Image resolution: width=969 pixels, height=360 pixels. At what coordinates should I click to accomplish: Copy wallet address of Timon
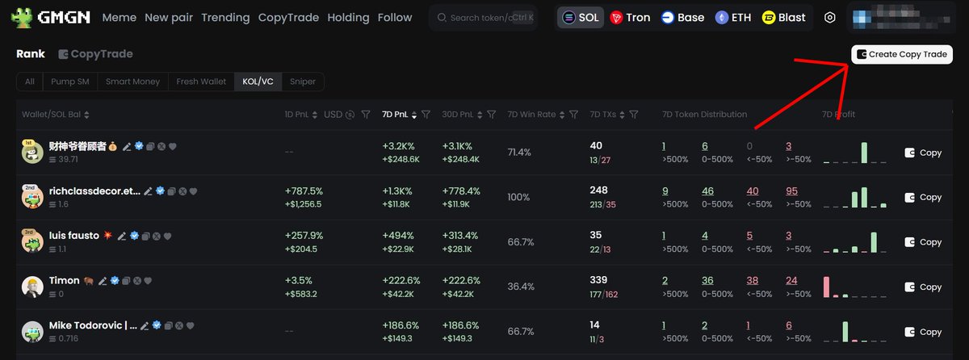point(126,280)
